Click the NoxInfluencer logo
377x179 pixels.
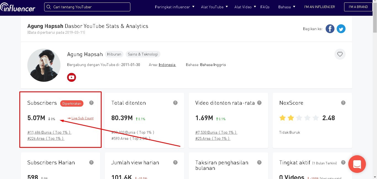18,7
